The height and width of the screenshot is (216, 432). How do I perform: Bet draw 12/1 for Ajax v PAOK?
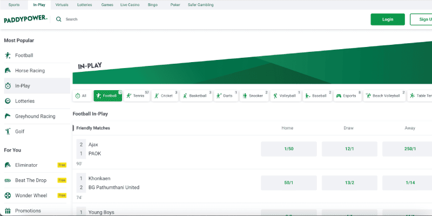349,149
